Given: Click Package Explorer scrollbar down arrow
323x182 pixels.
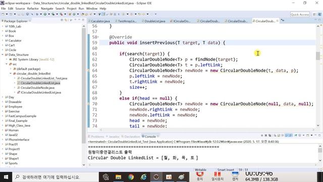Looking at the screenshot, I should point(84,165).
